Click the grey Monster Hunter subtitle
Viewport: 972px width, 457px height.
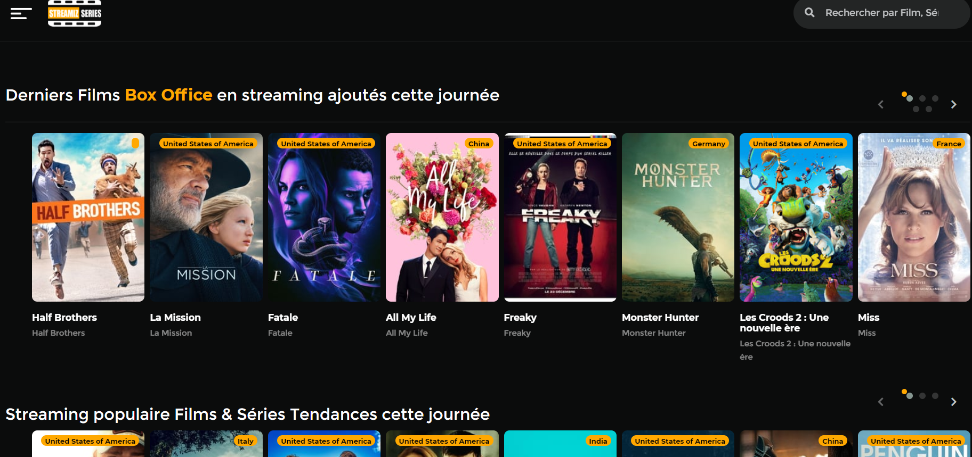click(x=654, y=333)
